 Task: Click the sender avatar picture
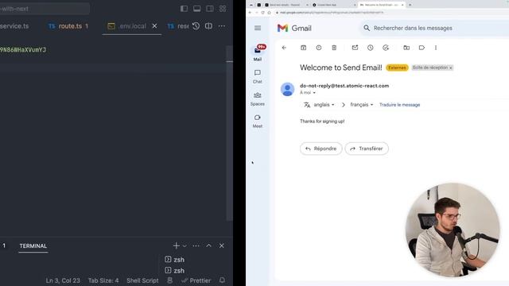tap(287, 90)
